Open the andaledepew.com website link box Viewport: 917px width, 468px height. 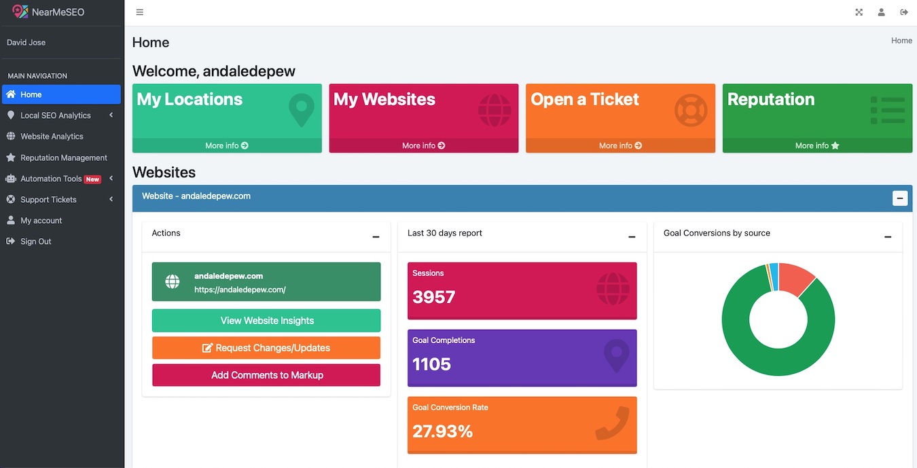point(266,282)
